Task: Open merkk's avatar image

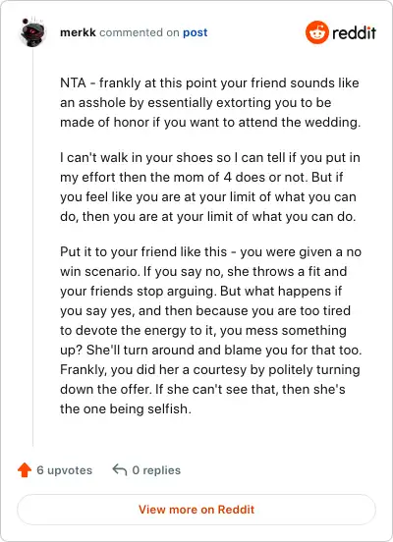Action: [32, 32]
